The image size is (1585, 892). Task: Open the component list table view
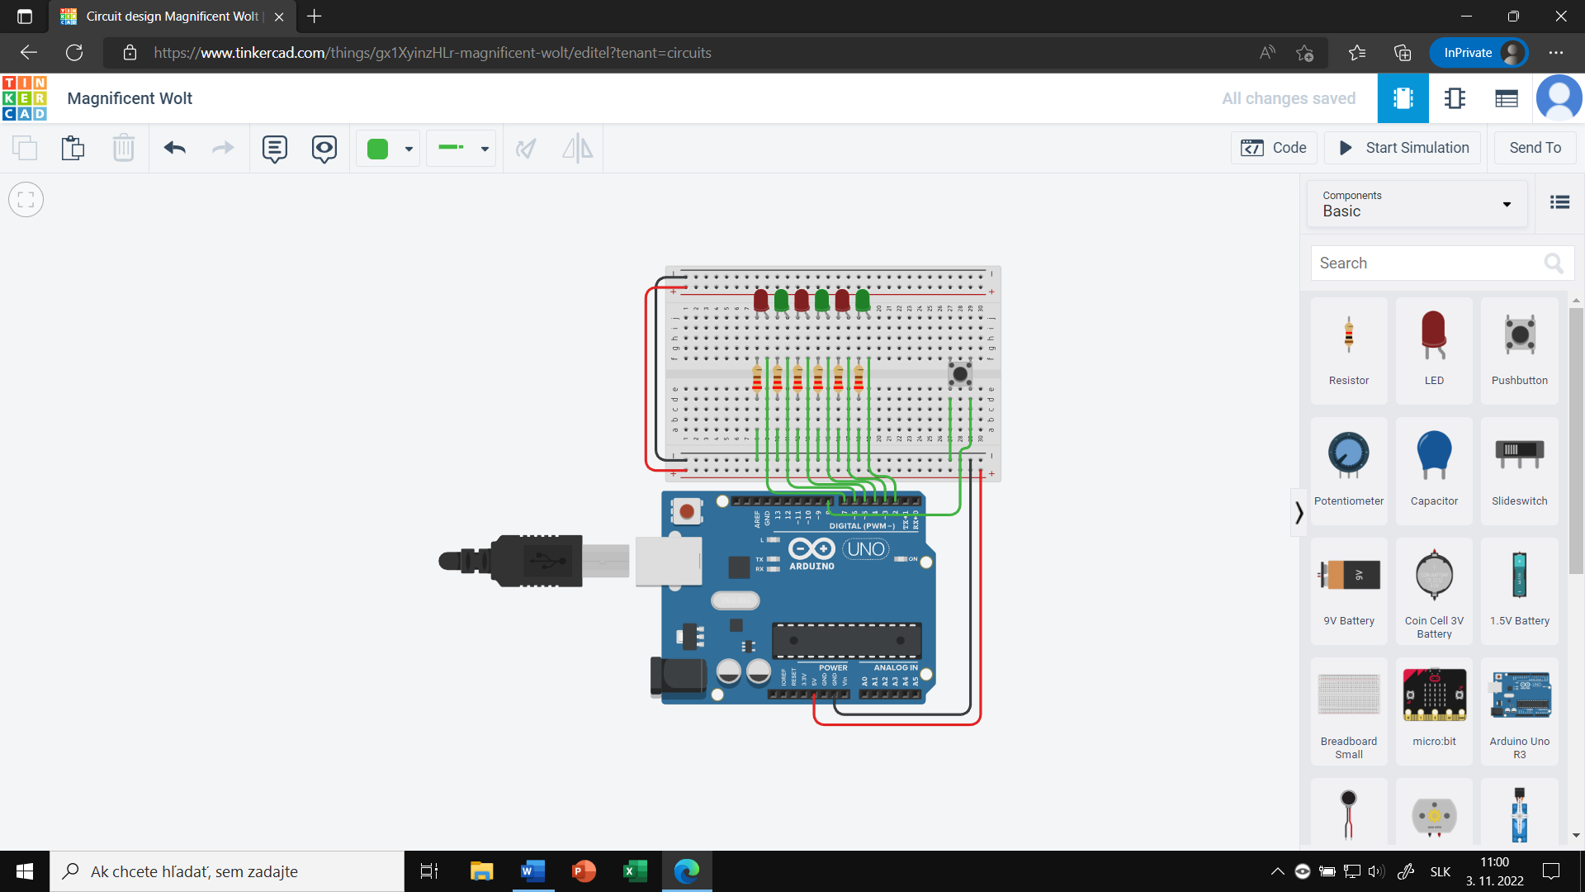1506,99
